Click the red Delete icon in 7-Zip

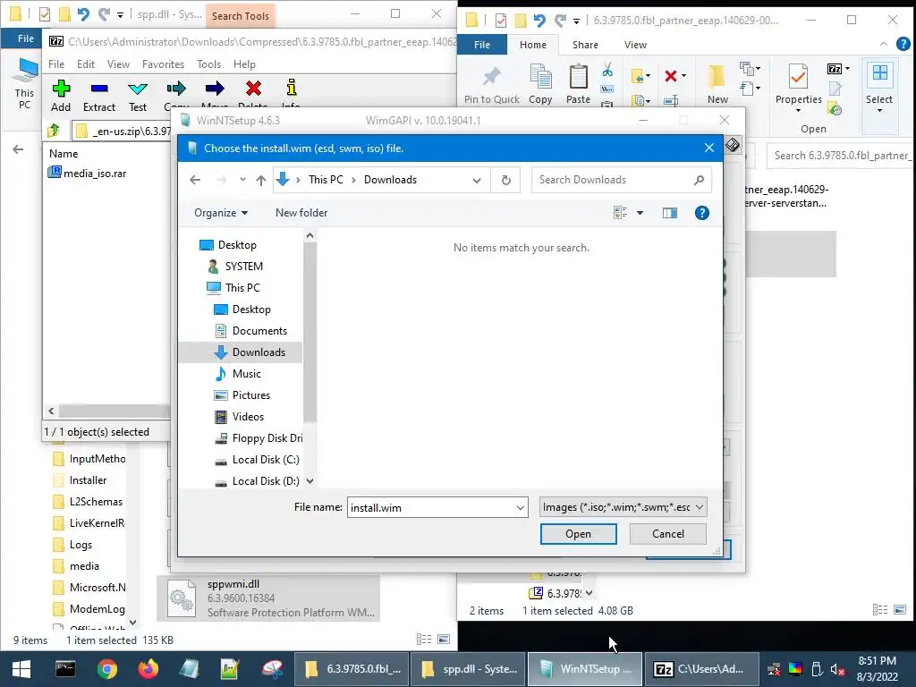[253, 89]
